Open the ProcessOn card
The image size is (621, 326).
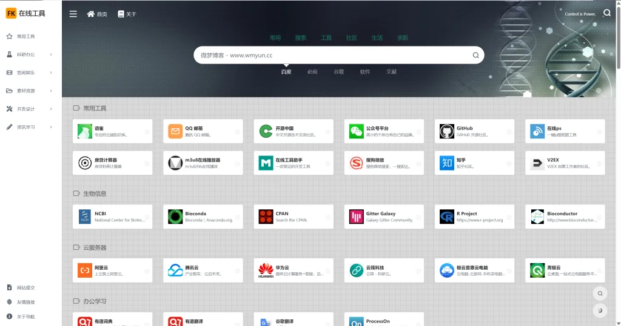(384, 319)
